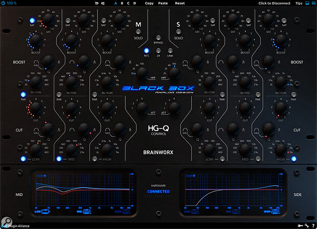
Task: Click the Mid low band BOOST knob
Action: 36,41
